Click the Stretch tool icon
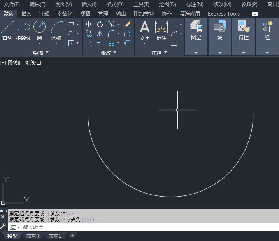This screenshot has height=241, width=279. tap(88, 43)
